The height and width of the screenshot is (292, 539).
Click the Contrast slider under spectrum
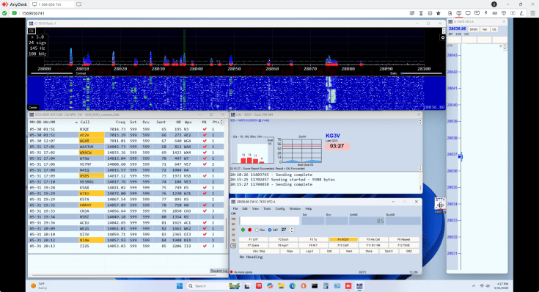pyautogui.click(x=51, y=73)
